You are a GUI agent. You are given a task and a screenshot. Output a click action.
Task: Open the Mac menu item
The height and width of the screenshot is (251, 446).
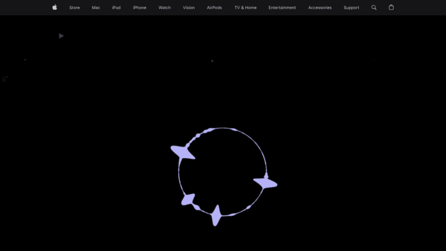coord(96,8)
